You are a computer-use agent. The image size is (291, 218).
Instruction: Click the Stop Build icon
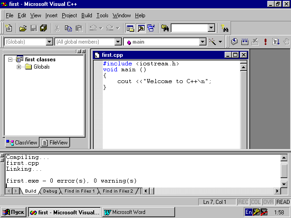pyautogui.click(x=255, y=41)
